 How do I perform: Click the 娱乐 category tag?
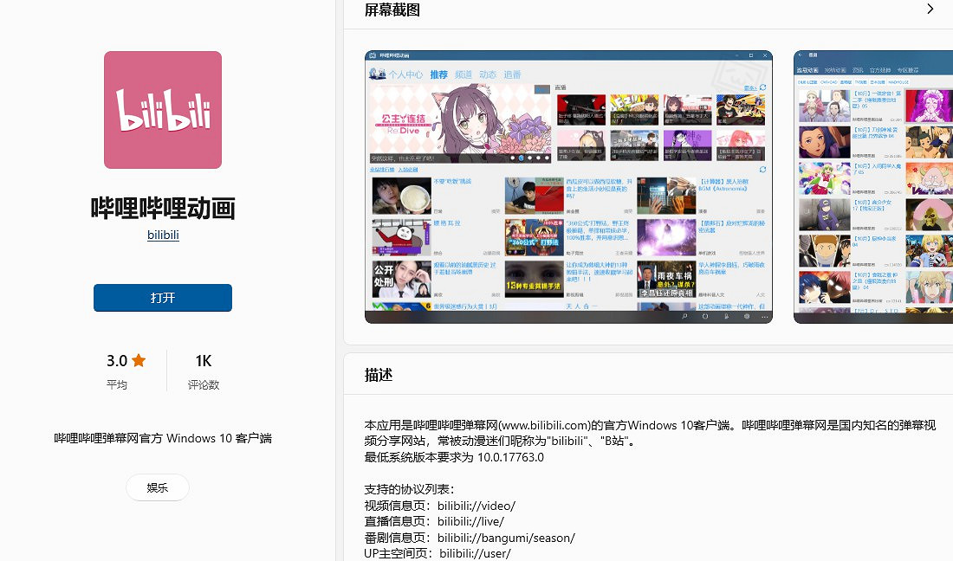[158, 487]
